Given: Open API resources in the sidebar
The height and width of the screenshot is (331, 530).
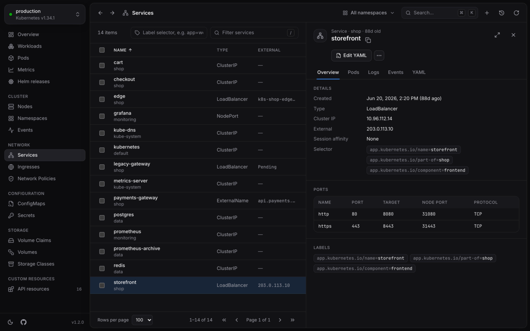Looking at the screenshot, I should pos(45,289).
